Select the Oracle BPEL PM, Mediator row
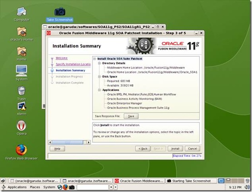This screenshot has width=252, height=192. 141,94
